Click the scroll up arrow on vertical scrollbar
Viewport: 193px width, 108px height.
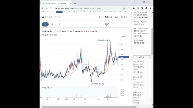point(152,13)
